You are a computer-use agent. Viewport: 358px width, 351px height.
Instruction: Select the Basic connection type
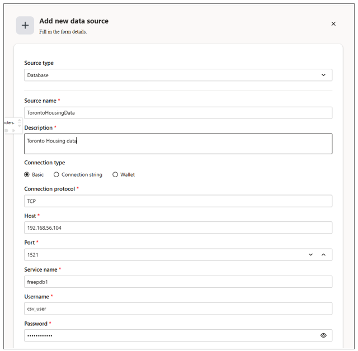coord(27,174)
